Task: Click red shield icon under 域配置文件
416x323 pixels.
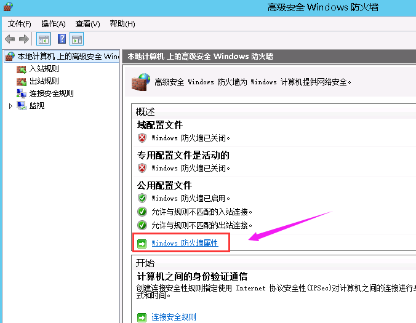Action: coord(142,138)
